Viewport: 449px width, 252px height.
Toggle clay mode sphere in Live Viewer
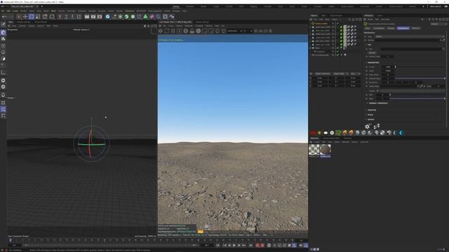click(198, 31)
